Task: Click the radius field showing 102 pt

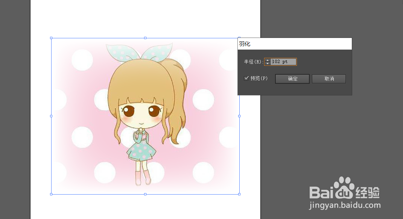Action: tap(284, 62)
